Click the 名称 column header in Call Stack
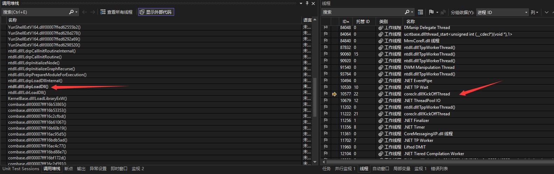The width and height of the screenshot is (554, 174). [x=154, y=20]
